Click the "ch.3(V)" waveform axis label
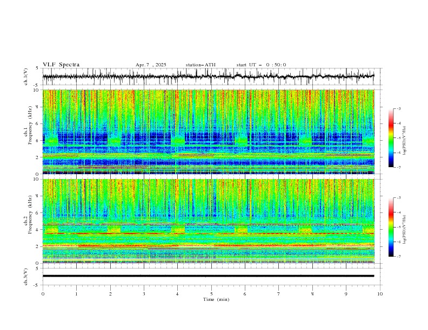Image resolution: width=428 pixels, height=330 pixels. click(x=26, y=277)
